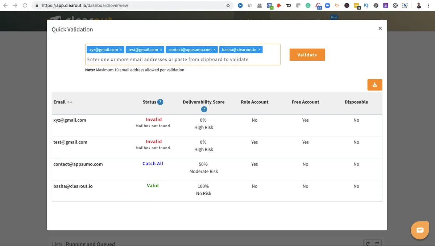Click the dark circle K extension icon

[x=347, y=5]
